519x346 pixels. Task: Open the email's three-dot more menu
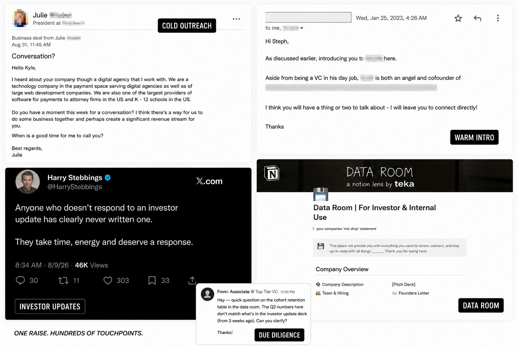pyautogui.click(x=498, y=18)
